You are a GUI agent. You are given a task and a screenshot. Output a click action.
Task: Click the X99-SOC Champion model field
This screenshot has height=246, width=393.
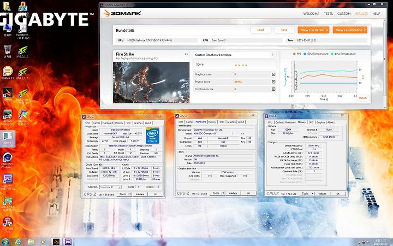pos(212,133)
